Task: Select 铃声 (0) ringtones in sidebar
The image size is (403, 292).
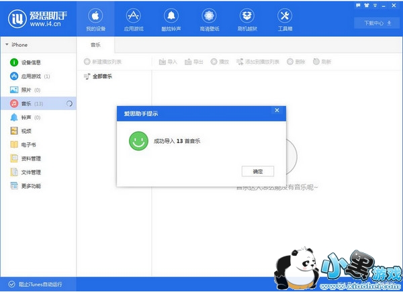Action: click(x=38, y=117)
